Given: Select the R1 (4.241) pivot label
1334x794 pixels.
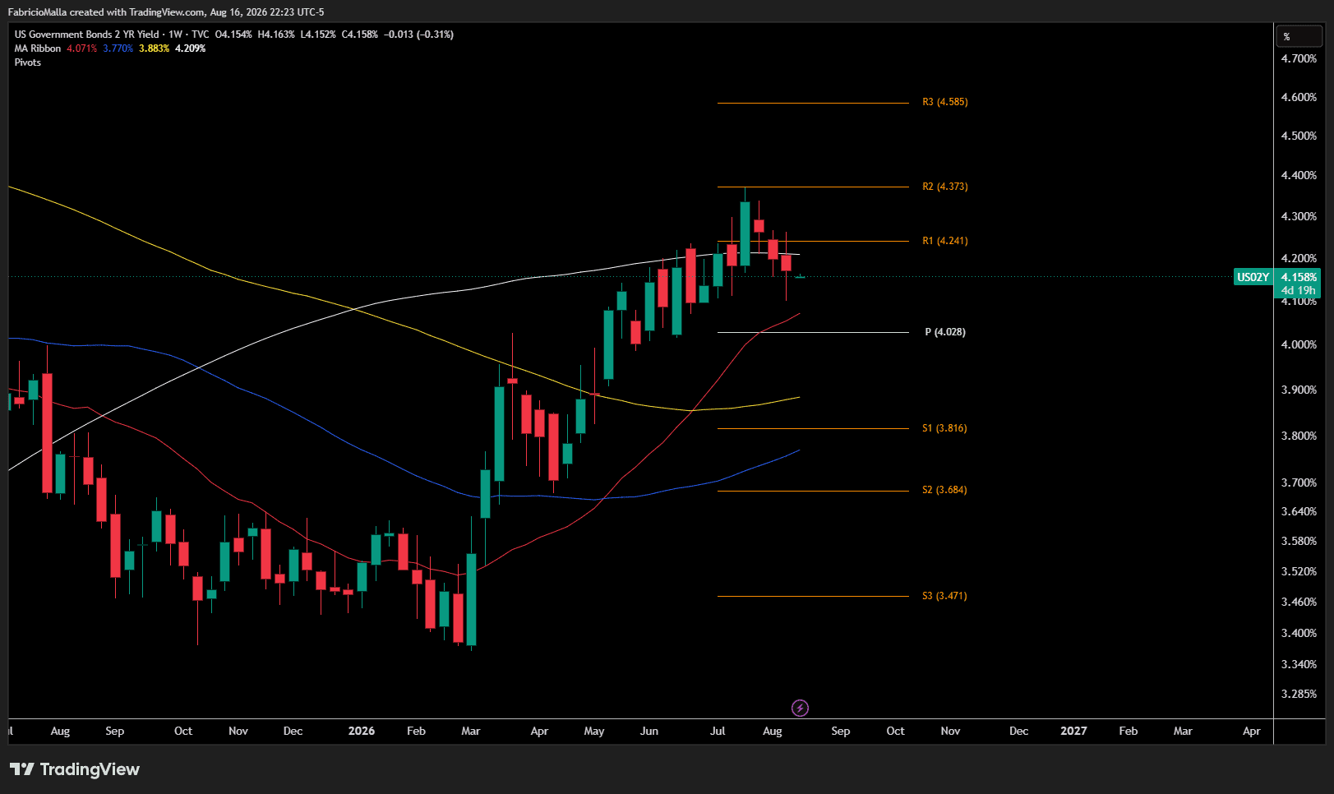Looking at the screenshot, I should pyautogui.click(x=945, y=241).
